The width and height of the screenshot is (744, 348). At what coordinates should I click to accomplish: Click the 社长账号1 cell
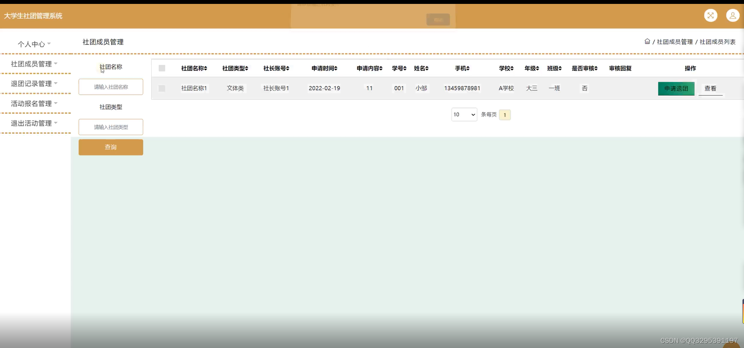(x=276, y=88)
